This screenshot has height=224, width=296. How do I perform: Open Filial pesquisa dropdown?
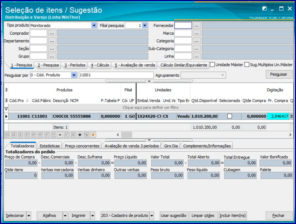click(x=145, y=25)
